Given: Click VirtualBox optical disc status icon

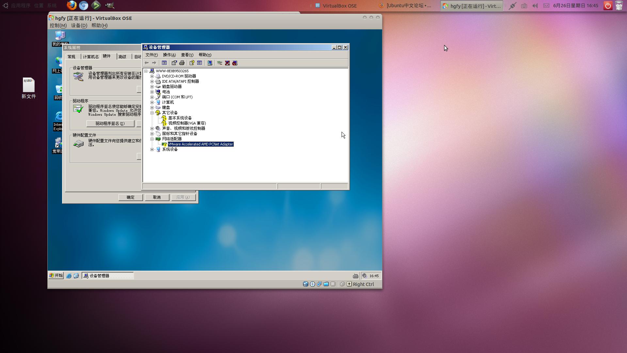Looking at the screenshot, I should 313,284.
